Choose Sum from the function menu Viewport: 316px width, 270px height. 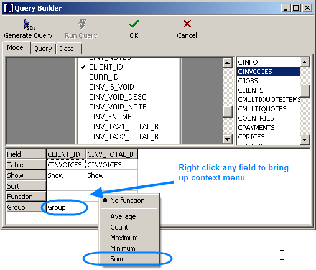click(129, 259)
